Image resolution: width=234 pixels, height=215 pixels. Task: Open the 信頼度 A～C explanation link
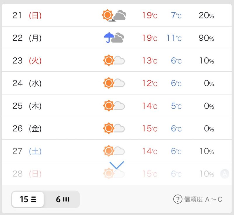point(203,199)
